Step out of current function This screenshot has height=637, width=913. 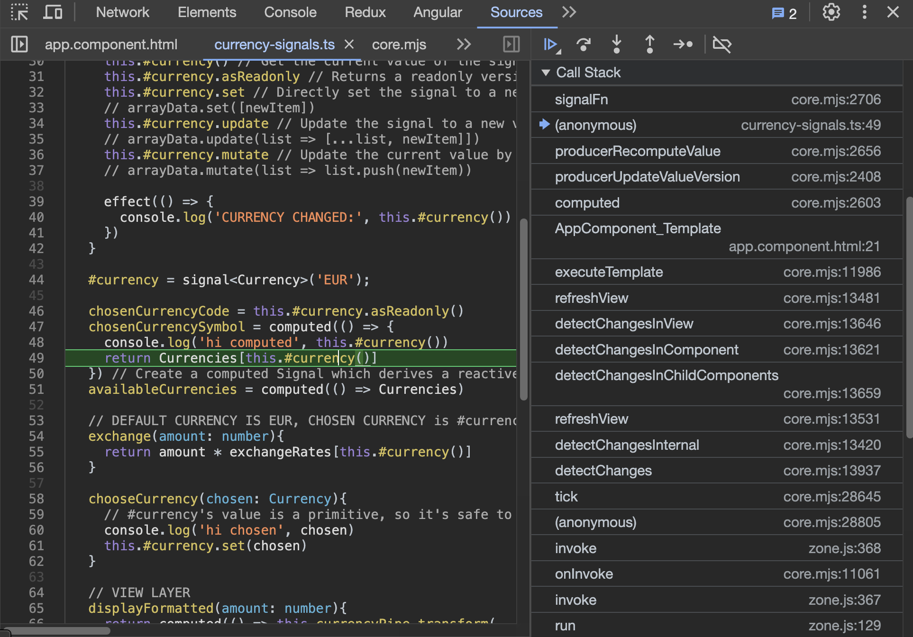[x=649, y=45]
